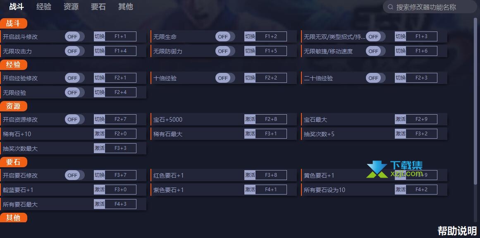The width and height of the screenshot is (480, 238).
Task: Select the 要石 top tab
Action: coord(98,7)
